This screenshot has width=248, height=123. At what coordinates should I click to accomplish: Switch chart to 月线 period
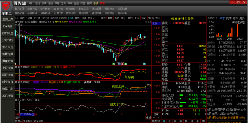pos(84,18)
